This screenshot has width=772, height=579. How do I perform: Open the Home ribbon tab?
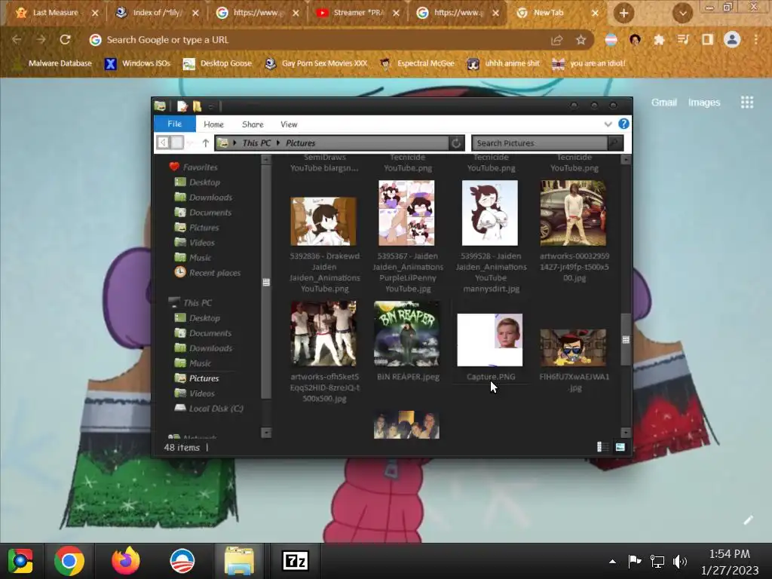click(x=213, y=124)
